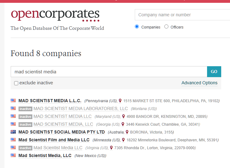Open MAD SCIENTIST MEDIA L.L.C. Pennsylvania result
Image resolution: width=230 pixels, height=168 pixels.
coord(50,101)
